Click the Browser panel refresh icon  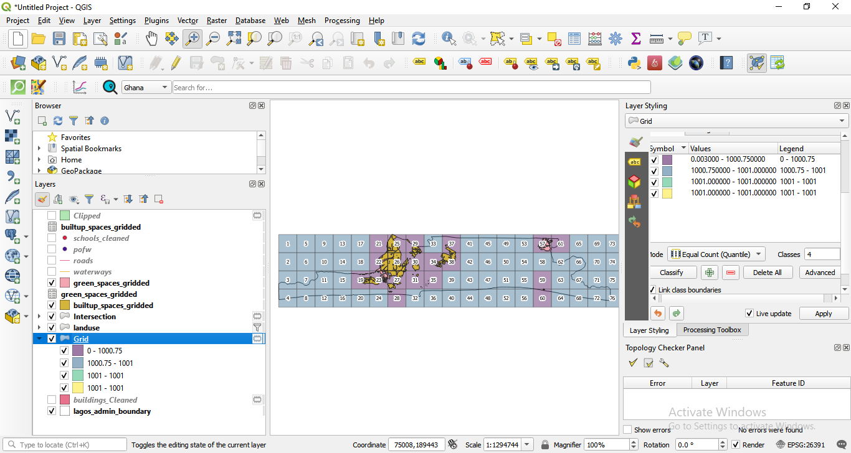tap(58, 121)
